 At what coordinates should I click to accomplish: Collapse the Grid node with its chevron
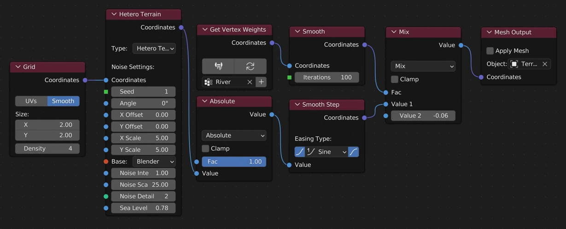pos(18,67)
